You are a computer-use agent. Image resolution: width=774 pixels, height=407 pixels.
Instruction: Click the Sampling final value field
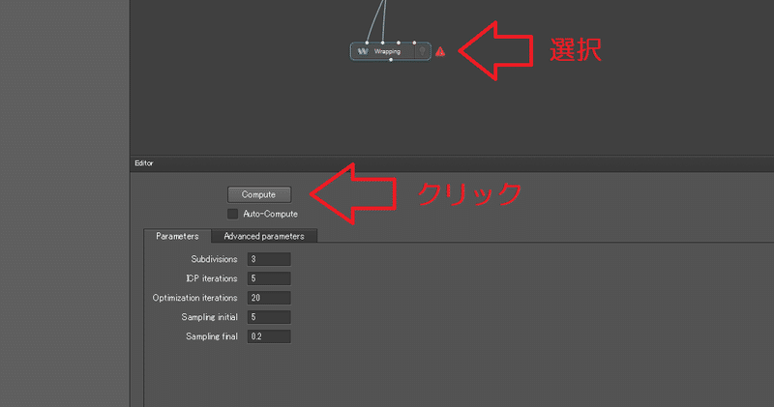269,336
